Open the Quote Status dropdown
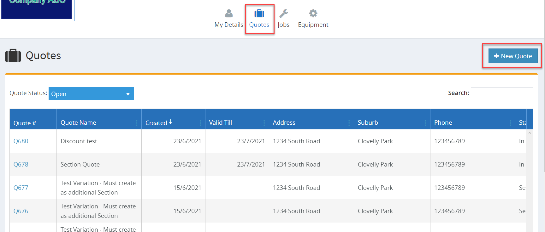Screen dimensions: 545x232 click(91, 94)
